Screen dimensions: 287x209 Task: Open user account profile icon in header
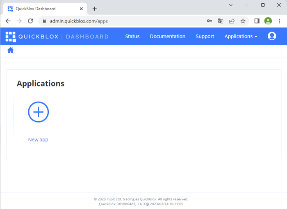click(x=272, y=36)
